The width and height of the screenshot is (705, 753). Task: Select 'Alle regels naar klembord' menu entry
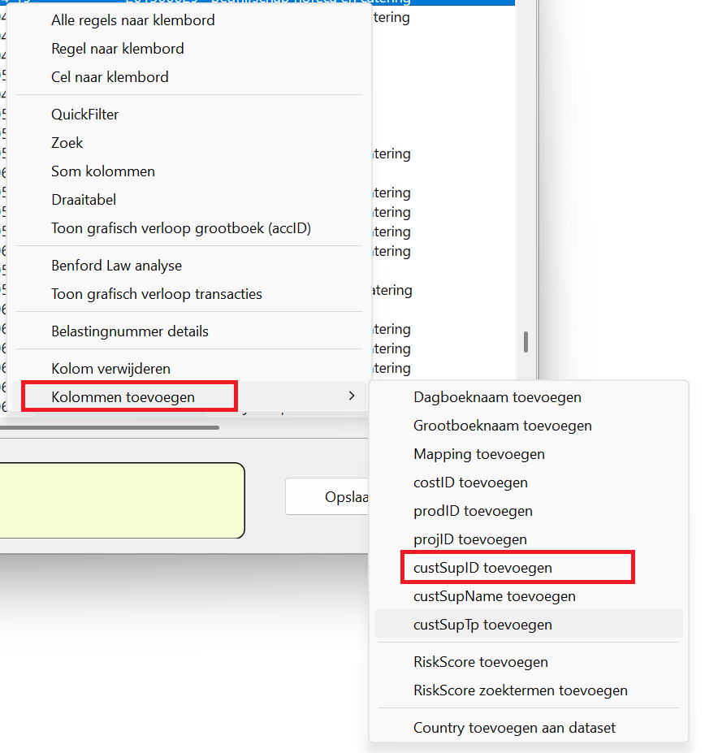click(132, 20)
